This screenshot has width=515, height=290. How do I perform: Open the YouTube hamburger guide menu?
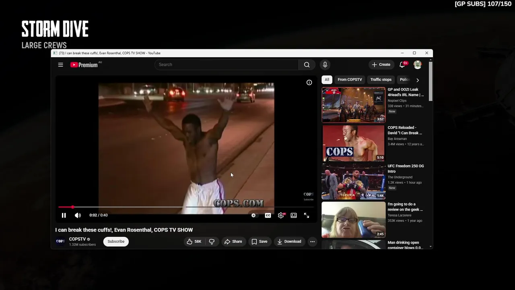coord(60,64)
